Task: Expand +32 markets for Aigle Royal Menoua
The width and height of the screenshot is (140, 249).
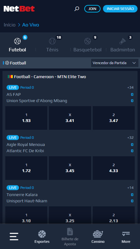Action: pos(130,138)
